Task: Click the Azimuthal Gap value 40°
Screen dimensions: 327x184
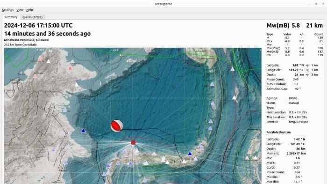Action: 298,89
